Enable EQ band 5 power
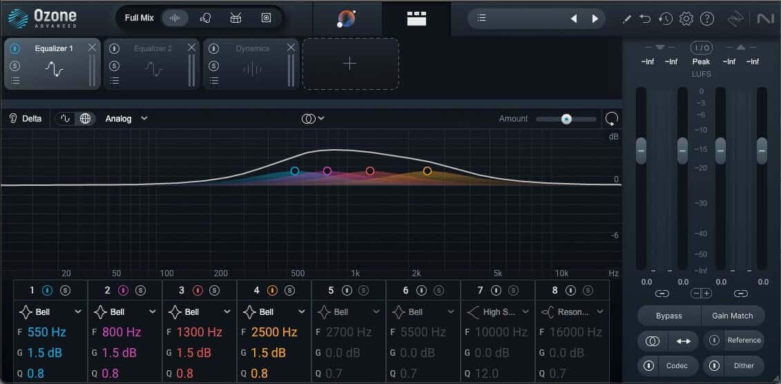The image size is (781, 384). tap(347, 290)
